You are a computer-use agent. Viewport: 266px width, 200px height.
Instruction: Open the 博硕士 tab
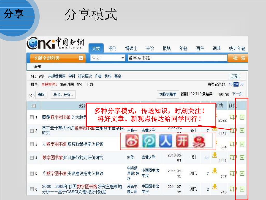pos(131,48)
